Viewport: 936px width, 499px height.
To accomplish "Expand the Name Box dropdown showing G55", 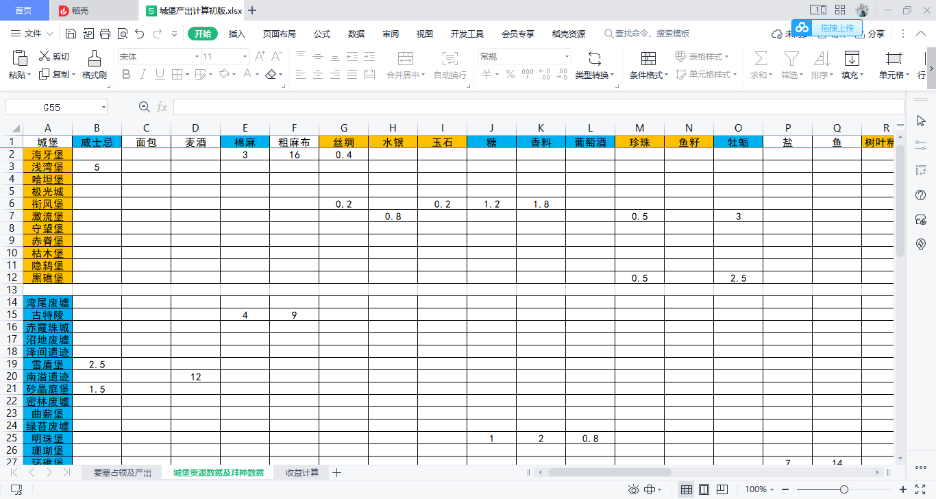I will point(103,108).
